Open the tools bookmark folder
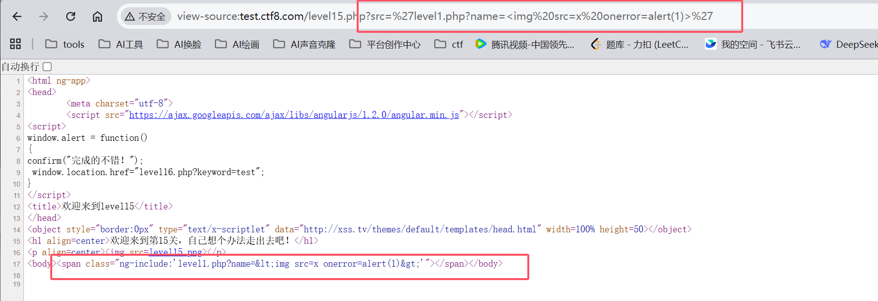 (x=65, y=44)
